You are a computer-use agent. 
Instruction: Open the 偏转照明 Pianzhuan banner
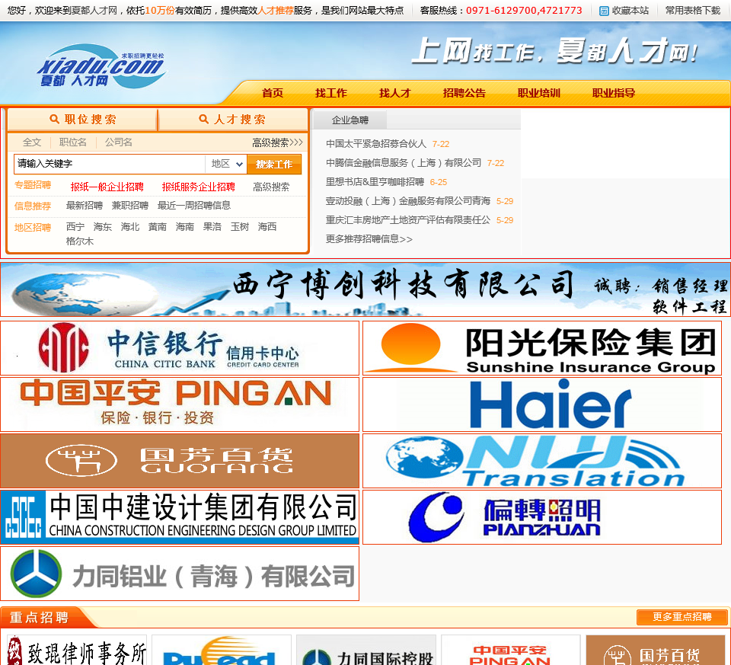tap(542, 517)
